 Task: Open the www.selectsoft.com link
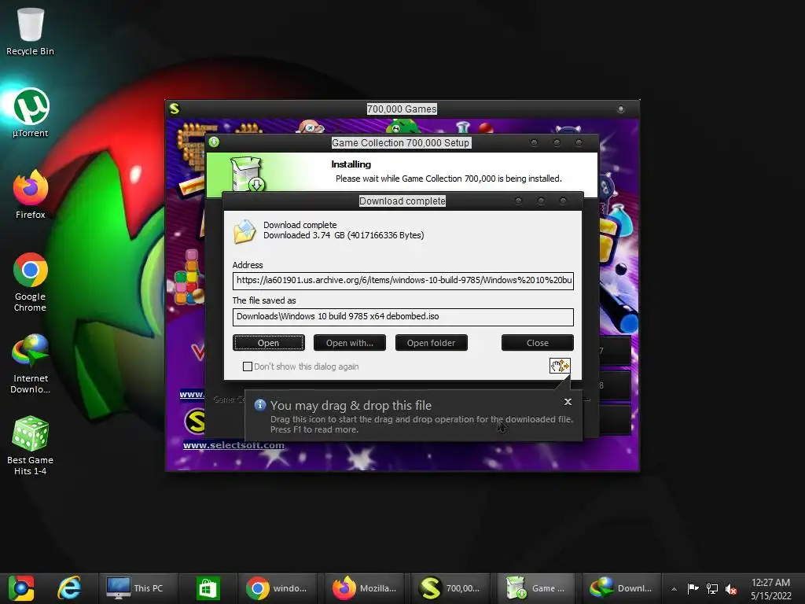point(233,445)
